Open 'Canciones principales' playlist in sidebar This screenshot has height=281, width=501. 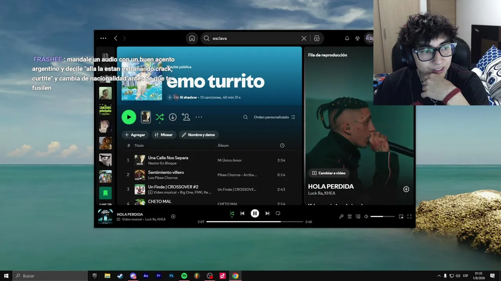105,110
